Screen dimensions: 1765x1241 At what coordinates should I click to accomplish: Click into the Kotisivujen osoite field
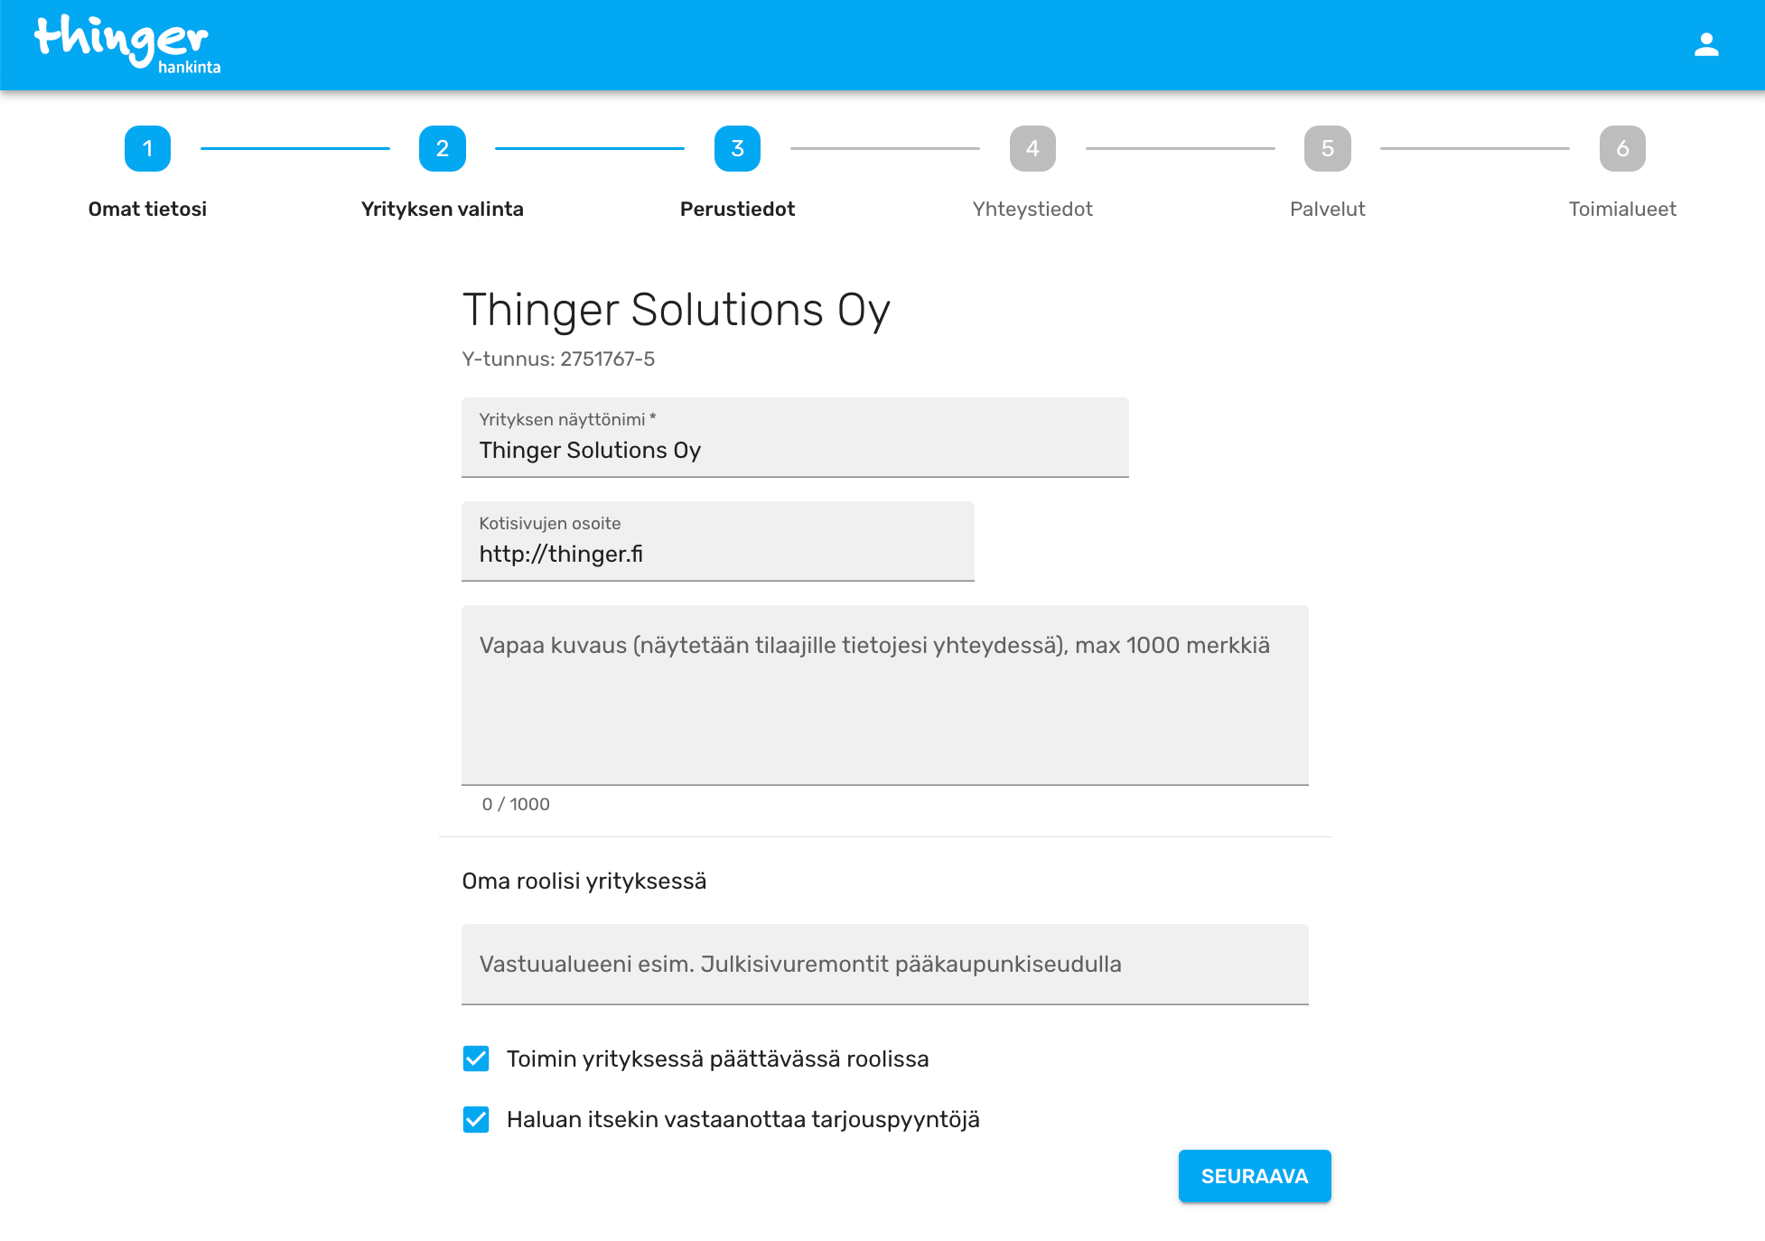(x=717, y=553)
